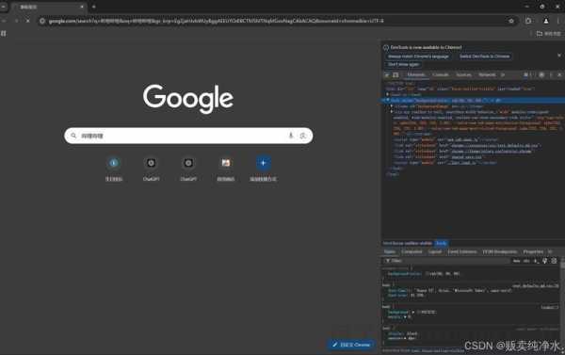The image size is (565, 355).
Task: Toggle the :hov element state button
Action: [x=516, y=261]
